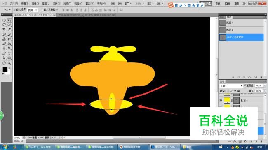Select the Blur tool

[4, 48]
